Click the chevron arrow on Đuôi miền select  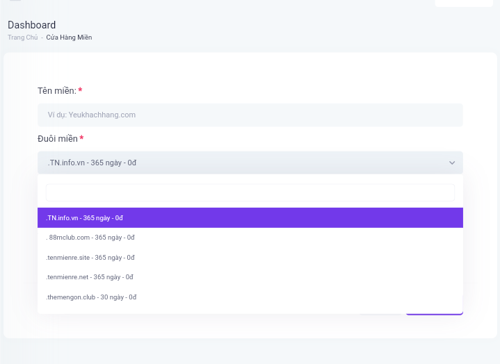coord(452,163)
